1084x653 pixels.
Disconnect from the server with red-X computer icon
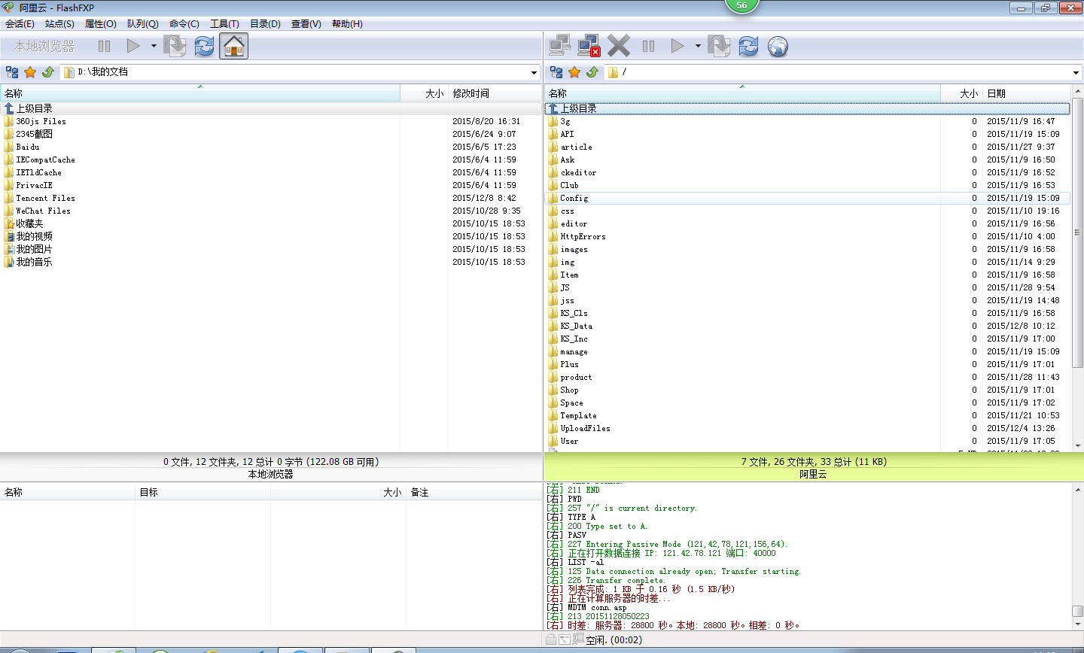click(589, 47)
